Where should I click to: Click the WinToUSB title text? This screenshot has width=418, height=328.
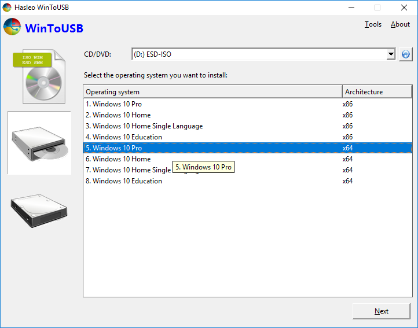click(54, 28)
